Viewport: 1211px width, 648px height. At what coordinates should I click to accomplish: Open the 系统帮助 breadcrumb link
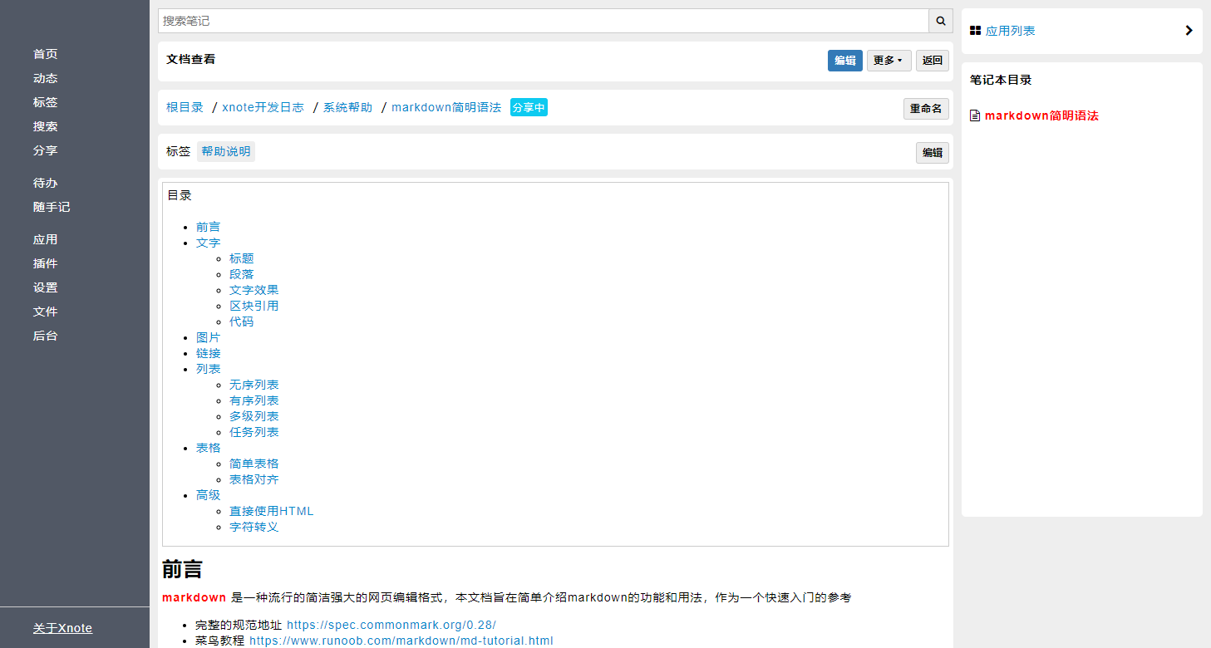(x=347, y=106)
